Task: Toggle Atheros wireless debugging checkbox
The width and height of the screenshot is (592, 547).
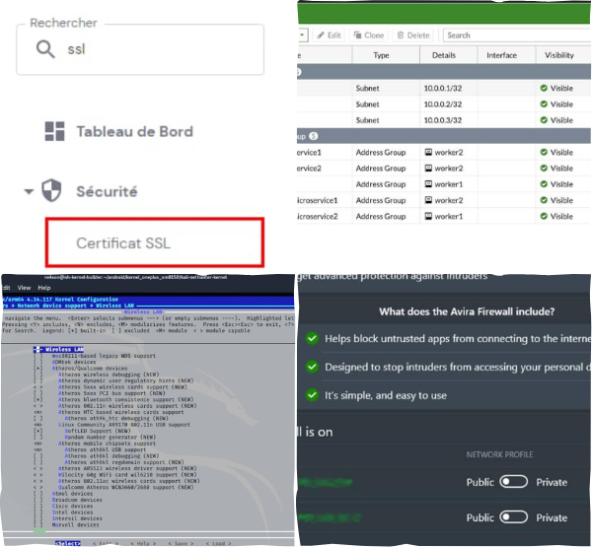Action: click(x=37, y=375)
